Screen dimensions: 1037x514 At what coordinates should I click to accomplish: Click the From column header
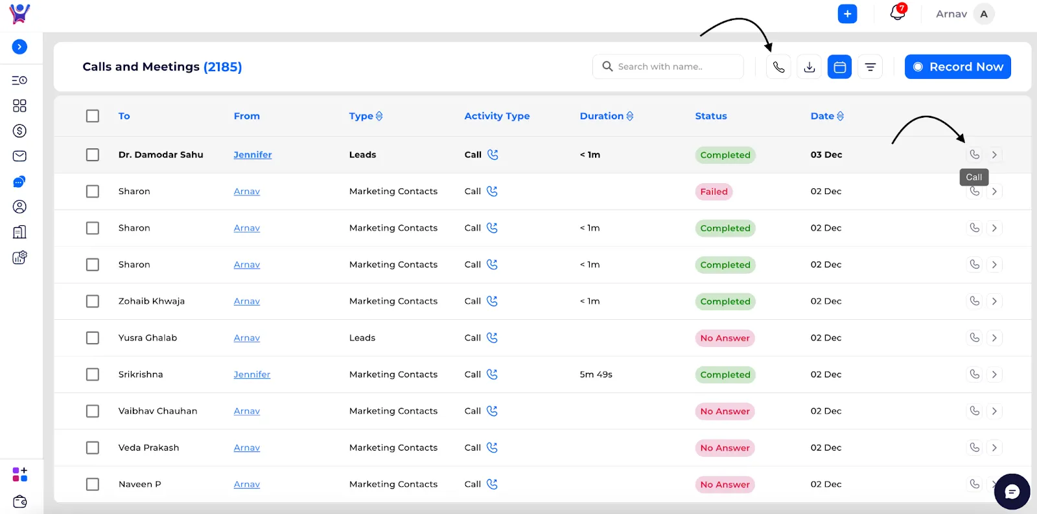247,116
